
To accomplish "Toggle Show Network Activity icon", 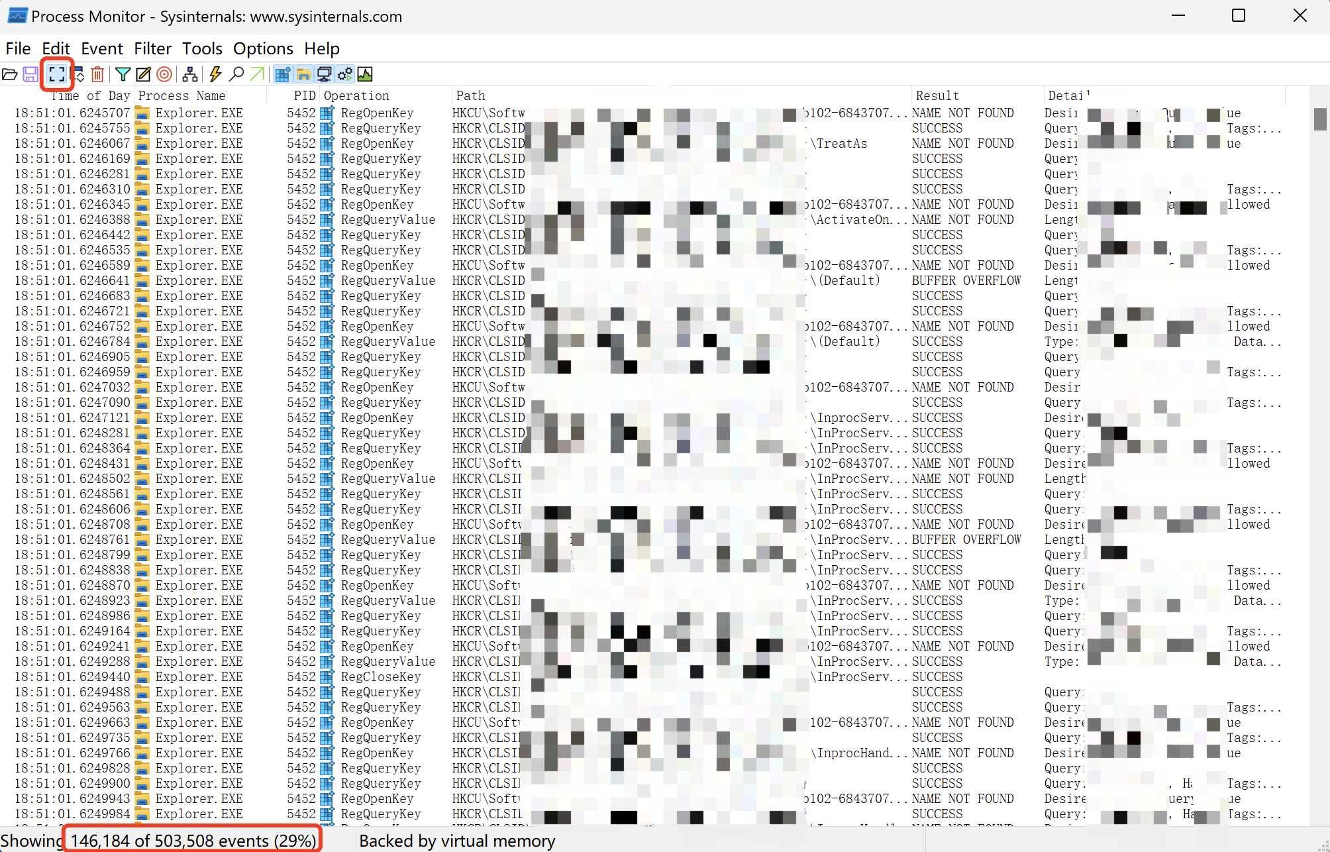I will [324, 74].
